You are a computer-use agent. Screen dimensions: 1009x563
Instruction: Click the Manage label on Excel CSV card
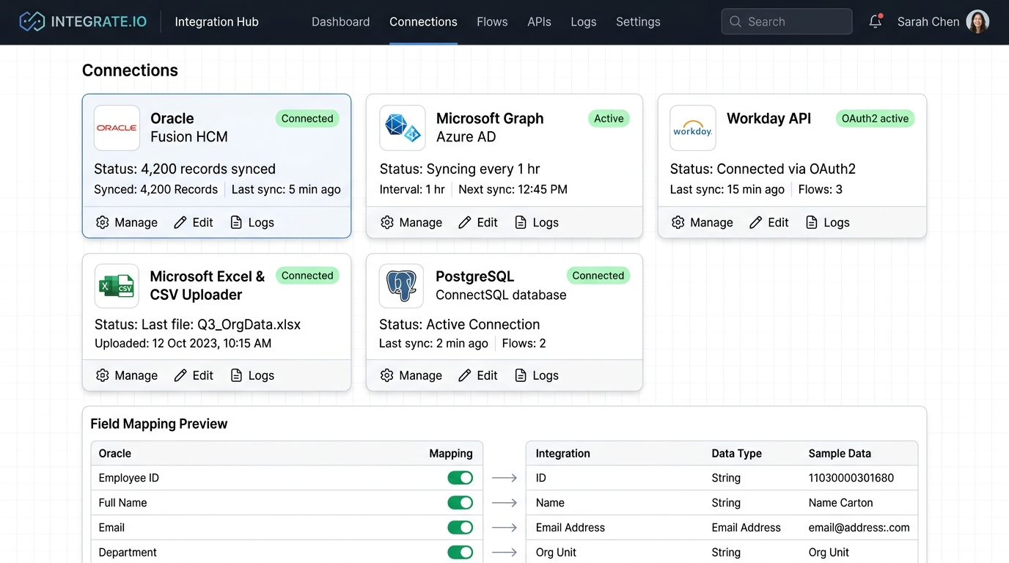coord(136,375)
